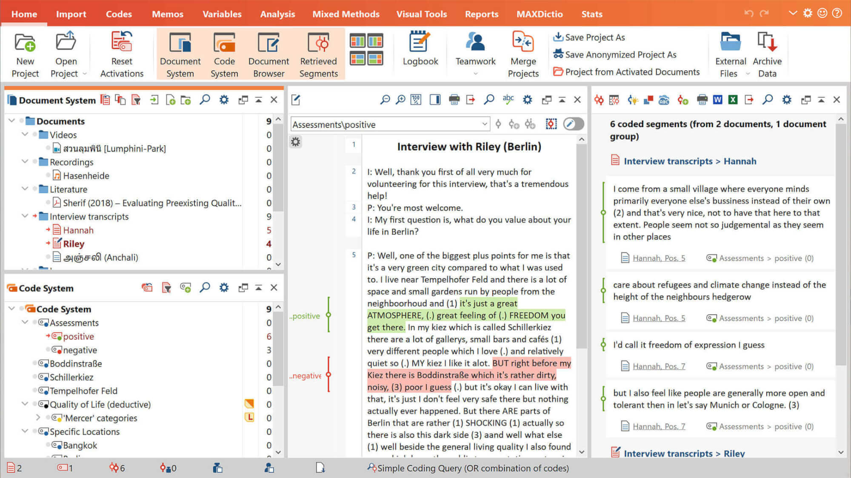This screenshot has height=478, width=851.
Task: Click Save Project As button
Action: coord(591,37)
